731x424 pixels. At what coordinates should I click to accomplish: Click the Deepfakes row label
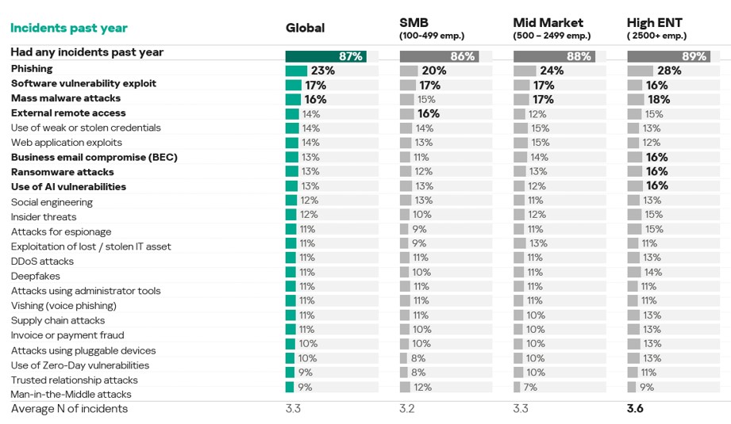(36, 276)
